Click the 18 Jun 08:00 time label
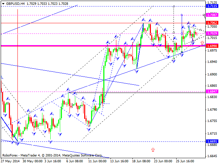219x164 pixels. 142,161
